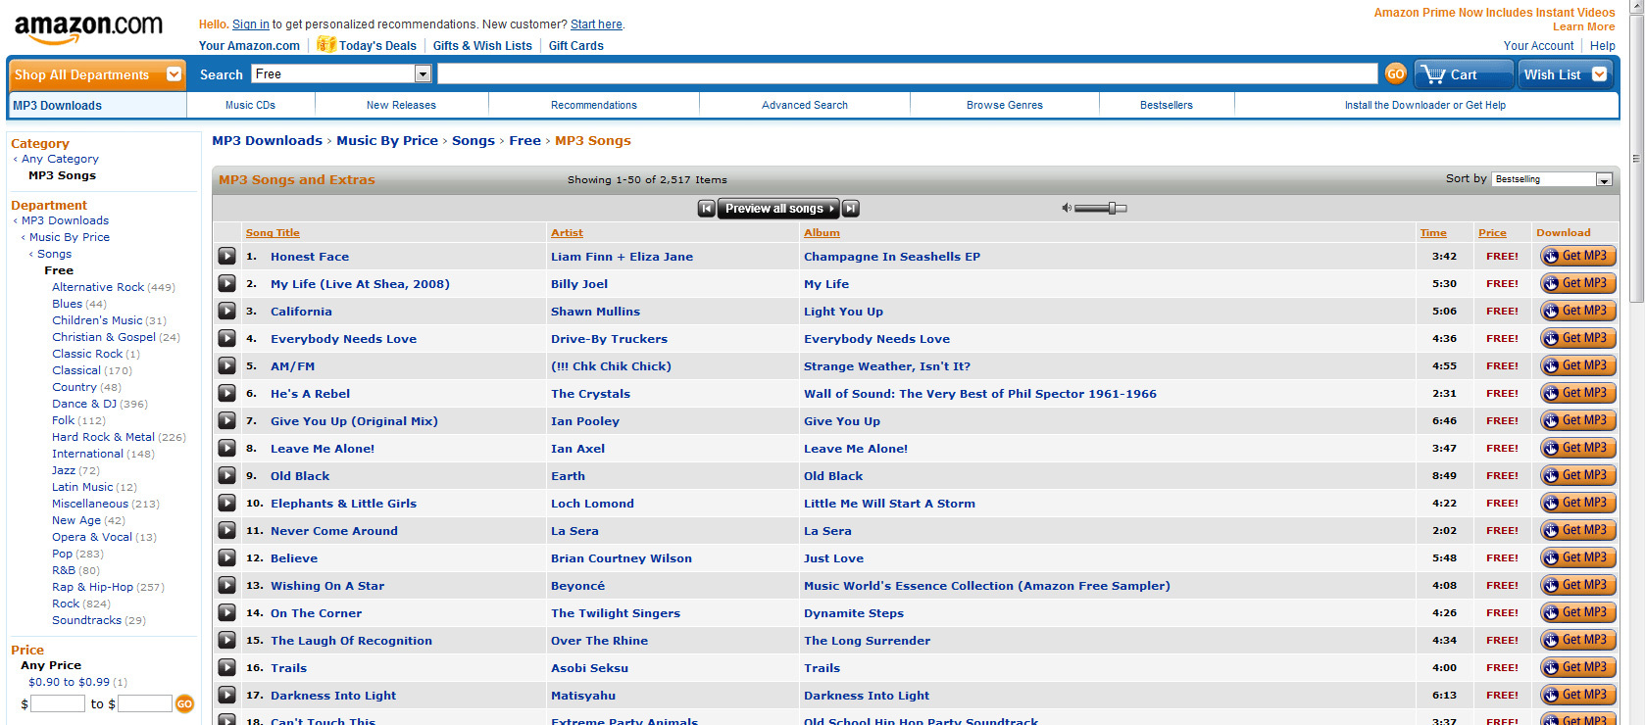
Task: Collapse to MP3 Downloads department
Action: pos(65,220)
